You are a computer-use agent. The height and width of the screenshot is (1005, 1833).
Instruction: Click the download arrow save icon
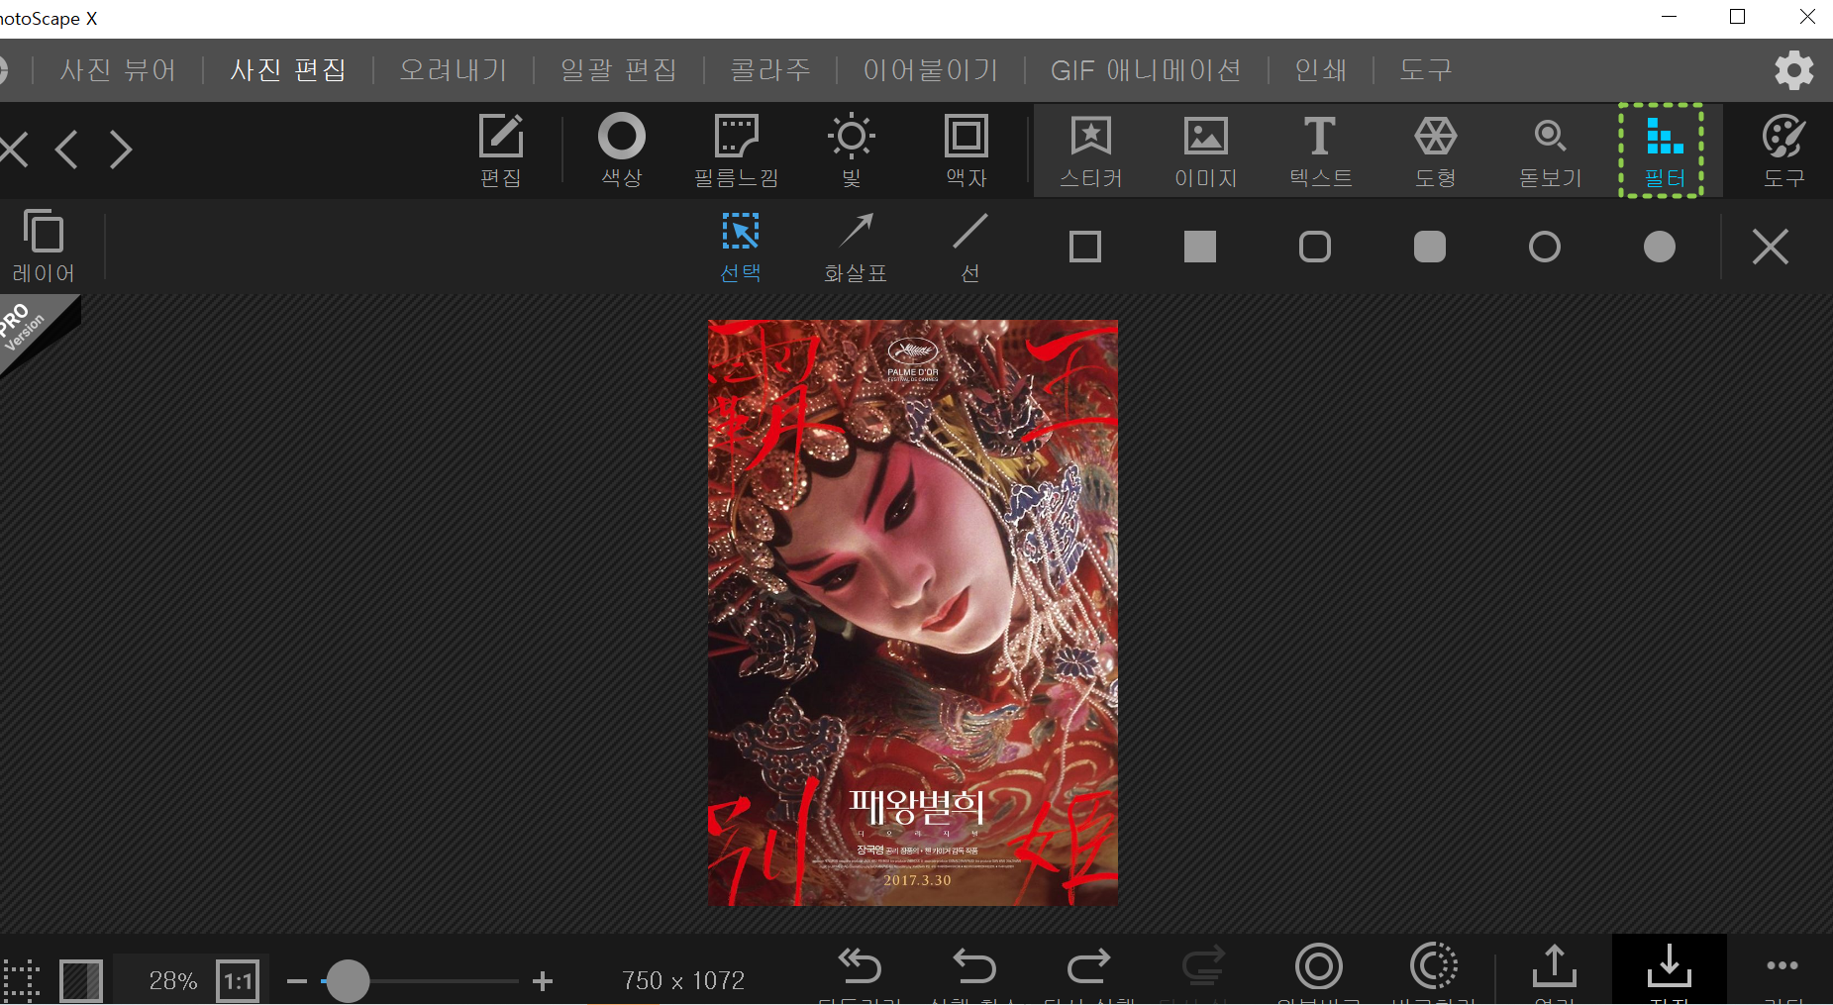tap(1670, 968)
